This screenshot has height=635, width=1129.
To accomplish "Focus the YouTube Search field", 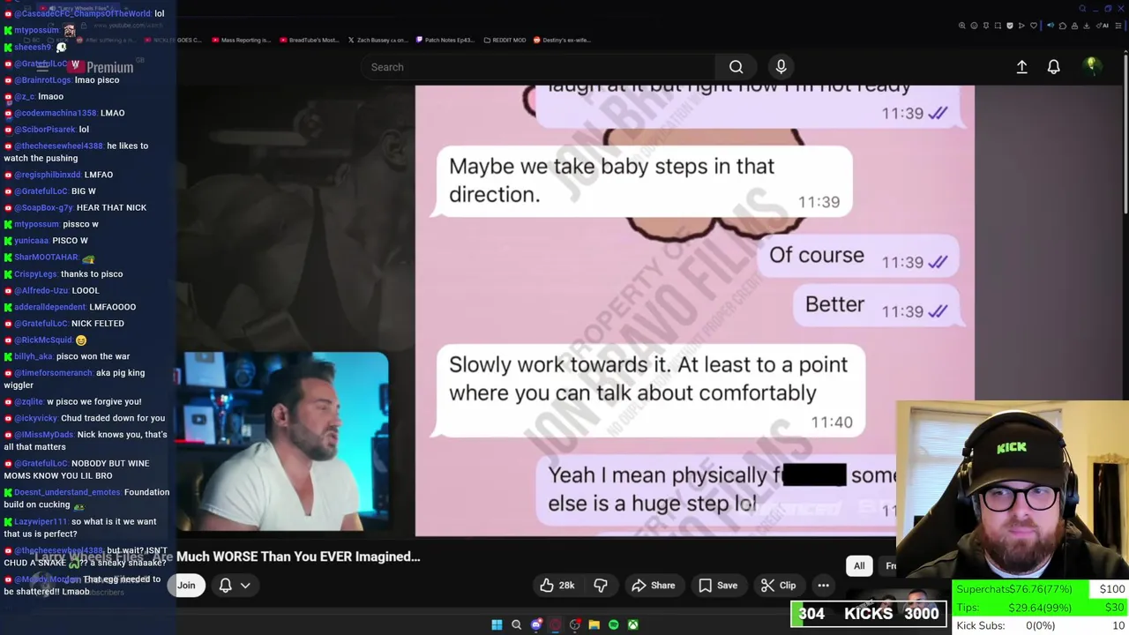I will [538, 67].
